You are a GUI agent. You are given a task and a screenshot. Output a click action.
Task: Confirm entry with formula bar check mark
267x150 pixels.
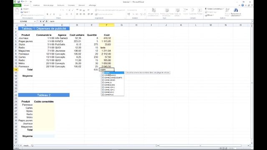[43, 21]
